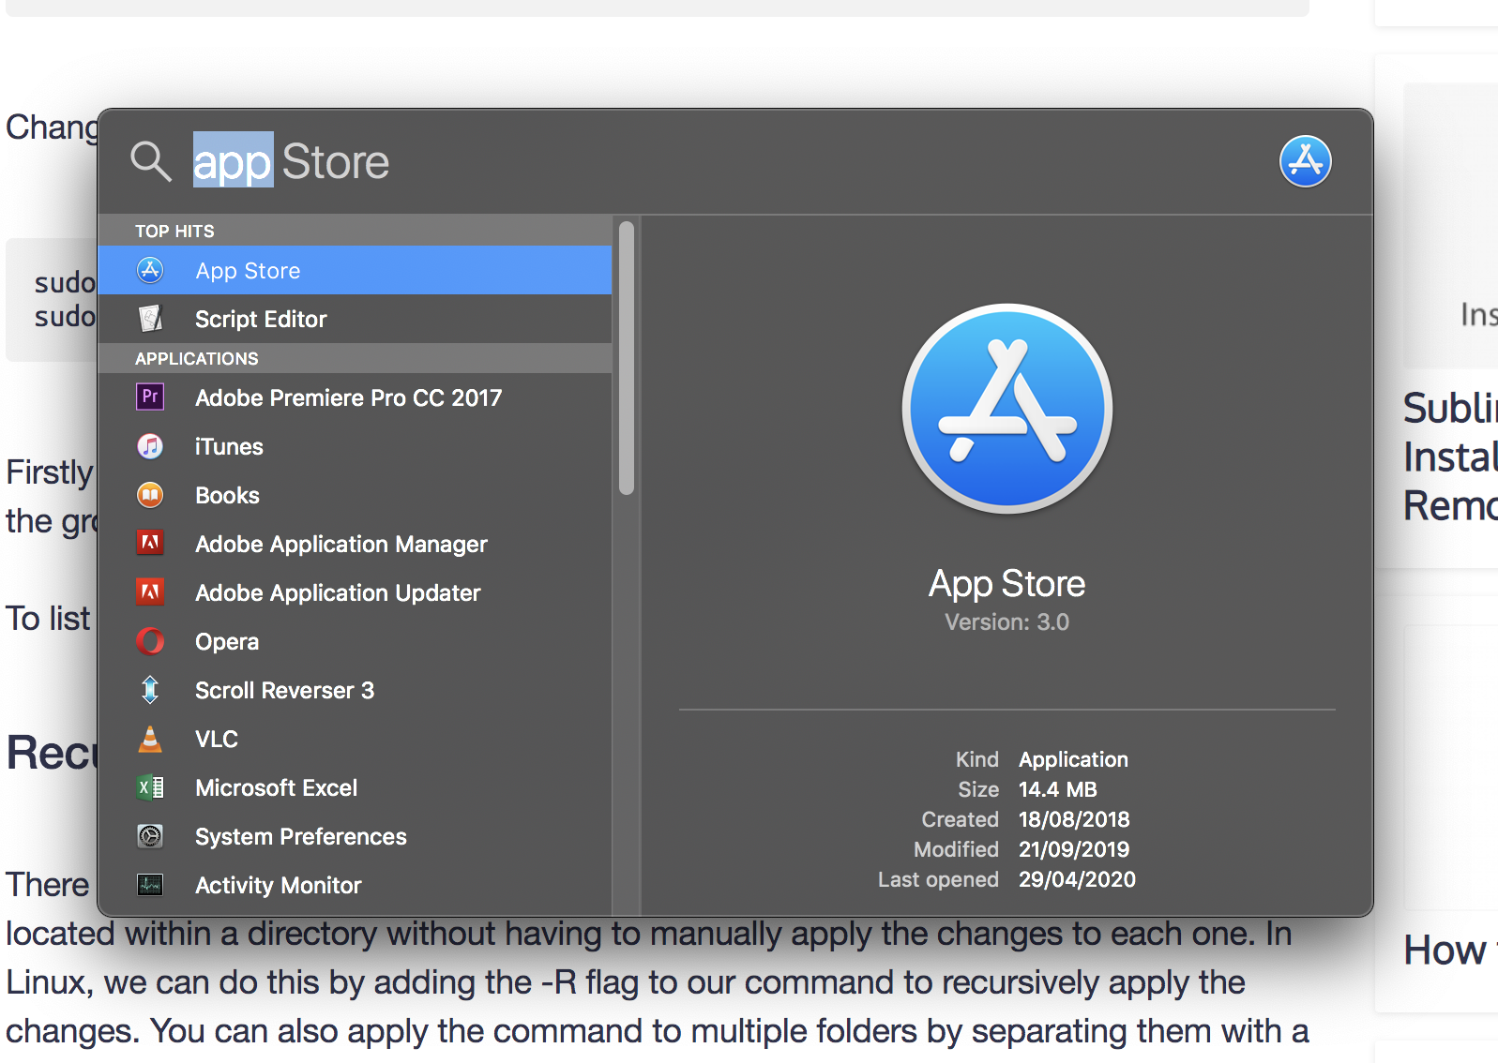The image size is (1498, 1063).
Task: Click the System Preferences gear icon
Action: tap(150, 836)
